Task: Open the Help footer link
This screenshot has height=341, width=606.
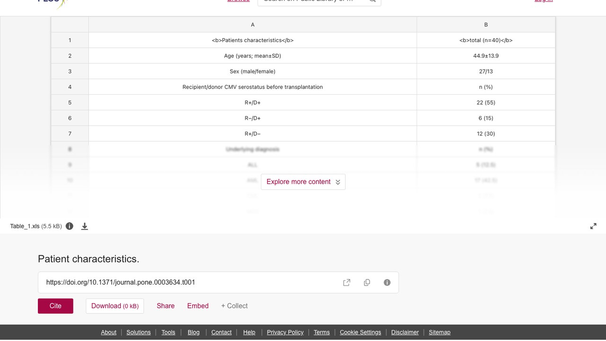Action: (249, 332)
